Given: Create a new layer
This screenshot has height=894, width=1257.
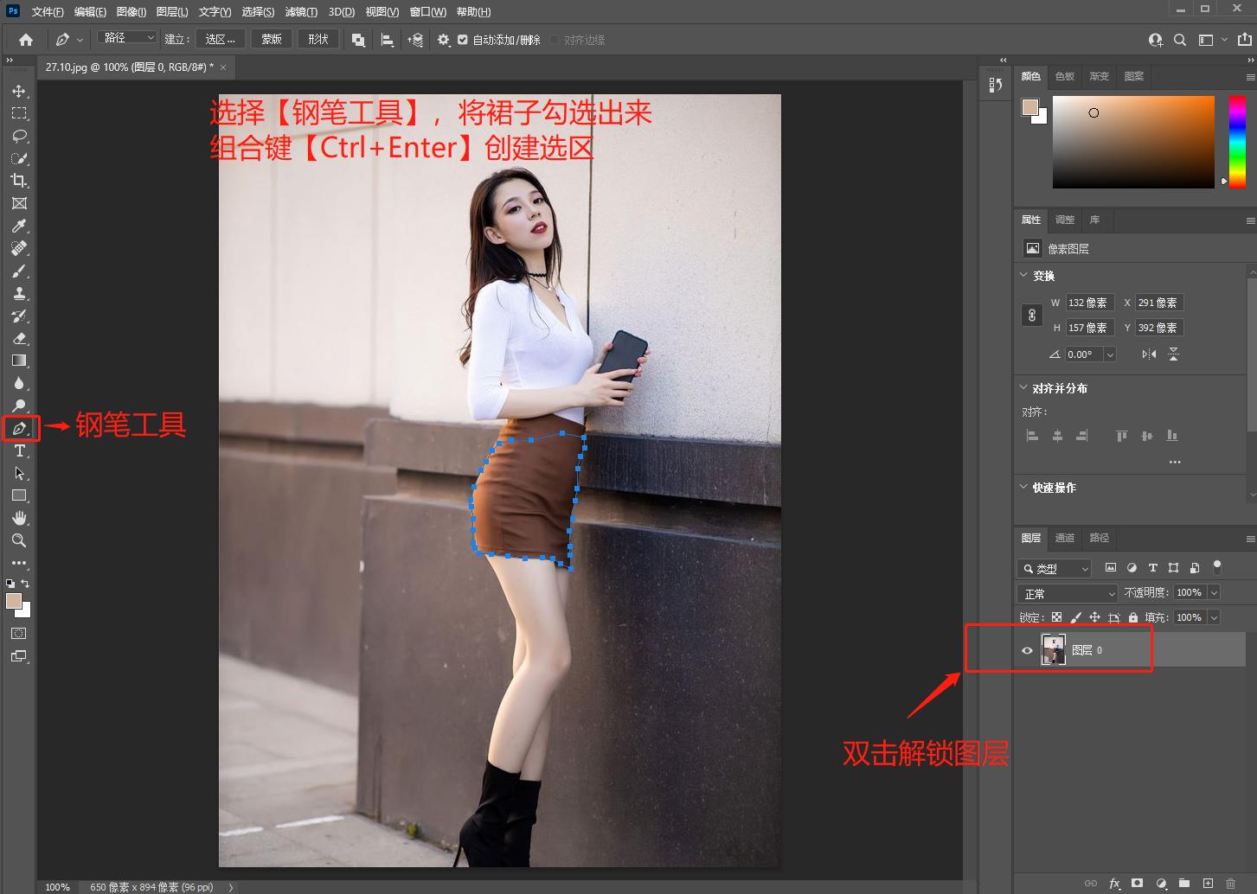Looking at the screenshot, I should coord(1208,884).
